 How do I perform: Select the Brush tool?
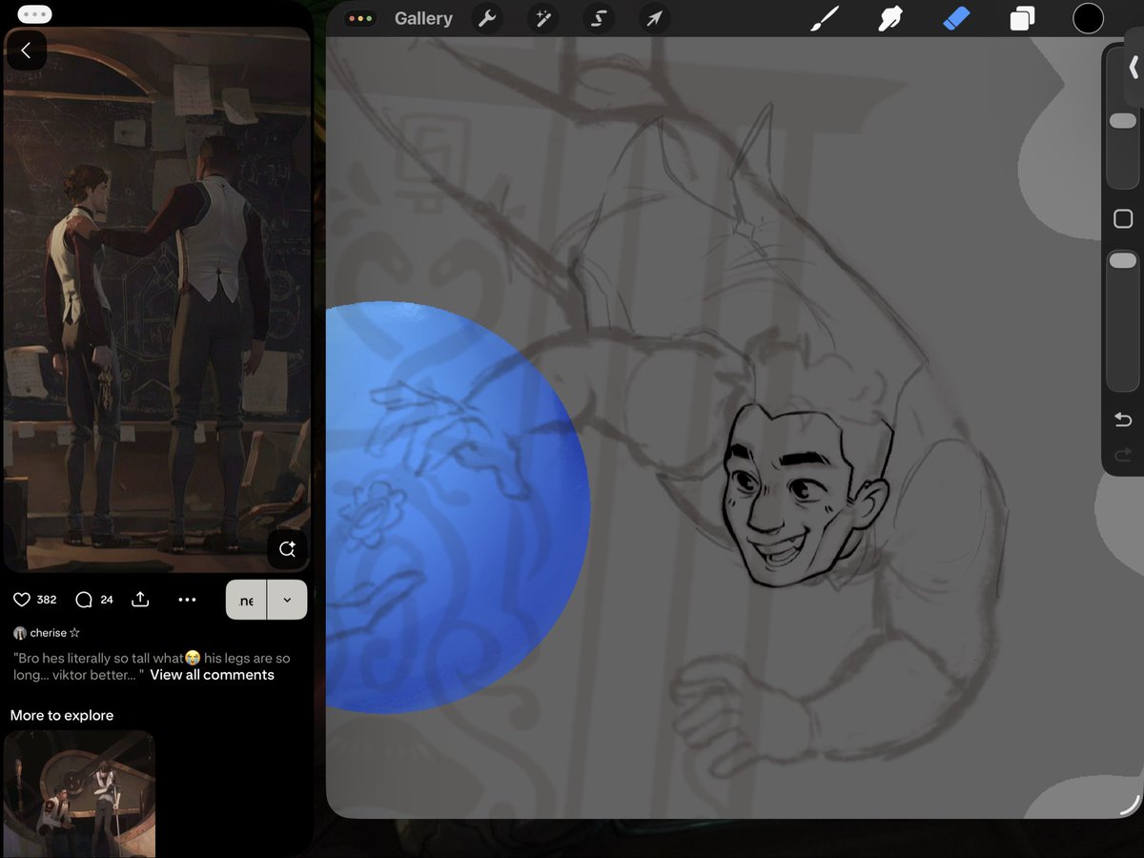[x=825, y=18]
